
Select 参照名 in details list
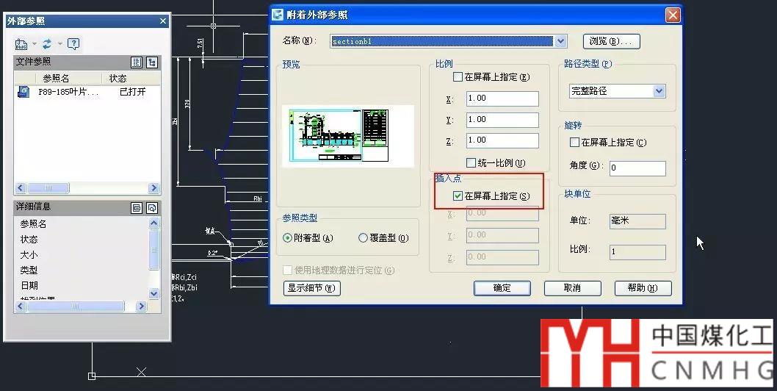point(33,224)
